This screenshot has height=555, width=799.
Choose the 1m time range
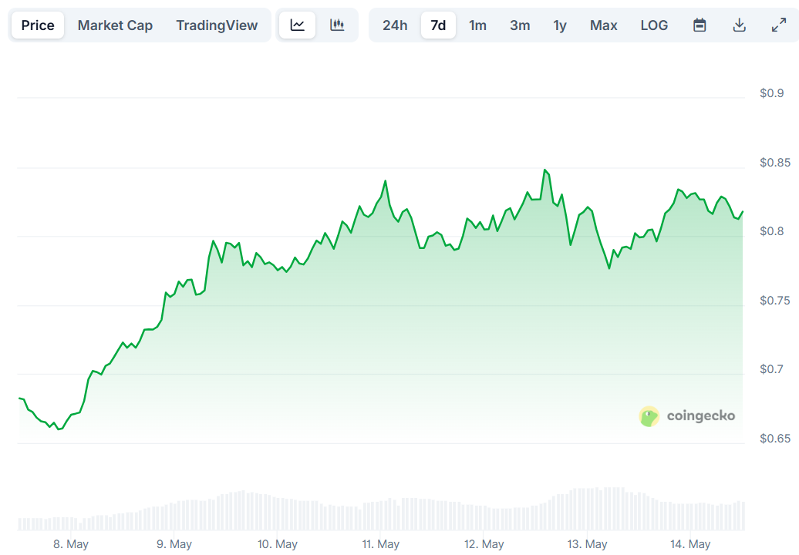pos(477,25)
